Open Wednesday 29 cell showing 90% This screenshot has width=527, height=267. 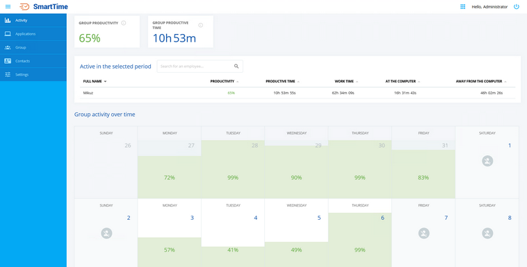click(296, 162)
